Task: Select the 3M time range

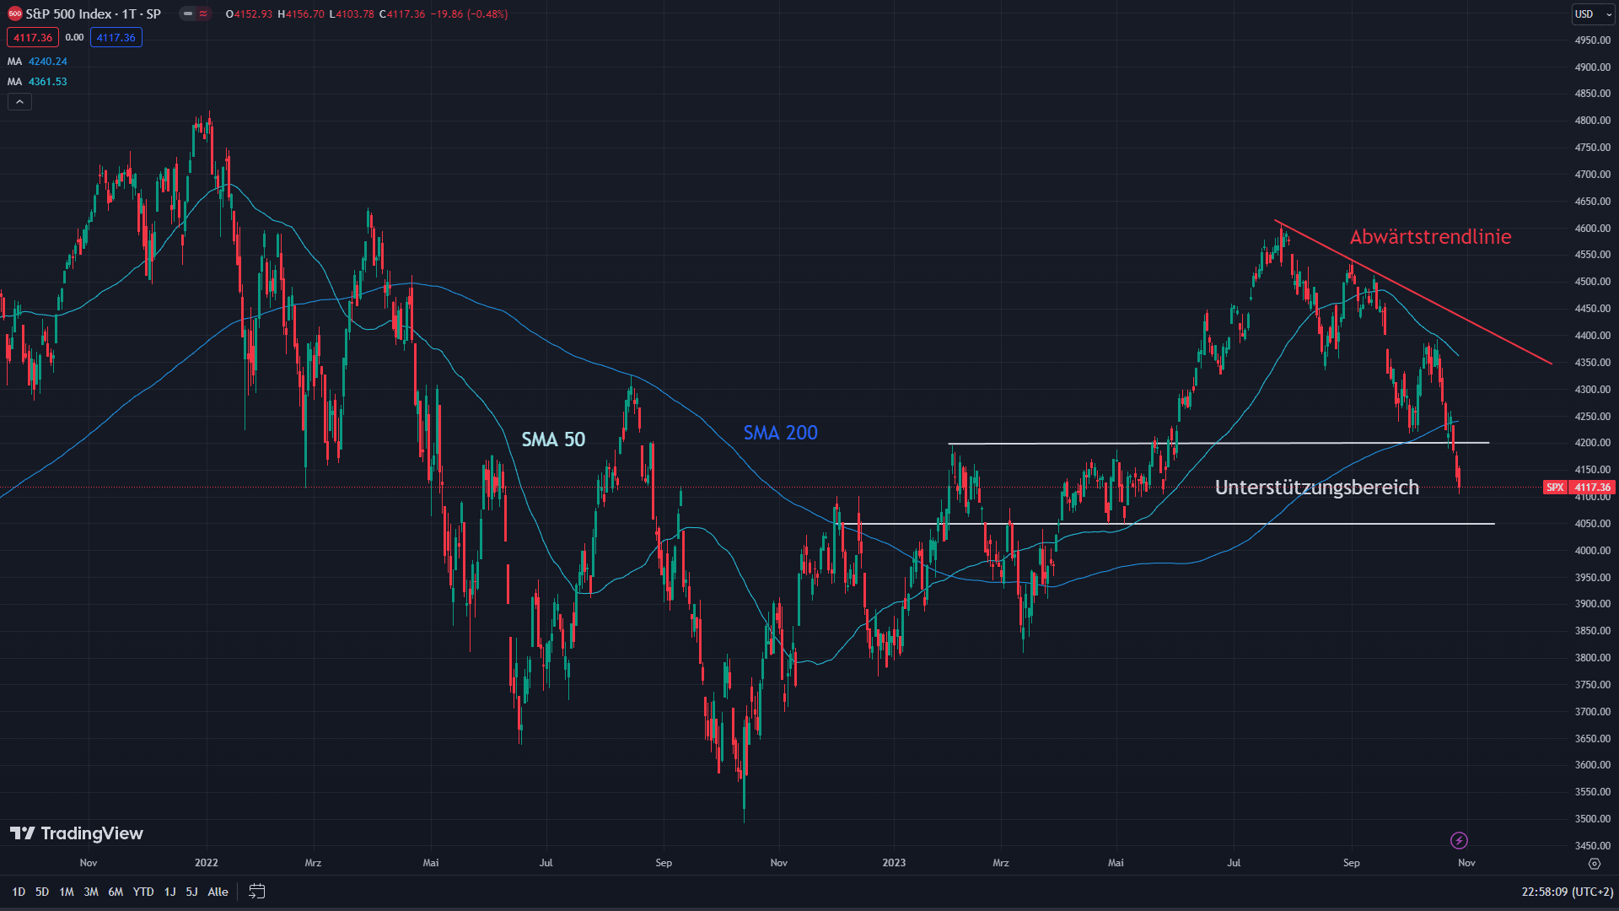Action: [x=91, y=892]
